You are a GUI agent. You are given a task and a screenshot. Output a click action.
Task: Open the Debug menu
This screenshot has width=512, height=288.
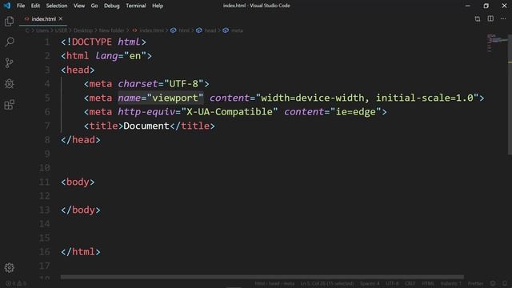coord(111,6)
